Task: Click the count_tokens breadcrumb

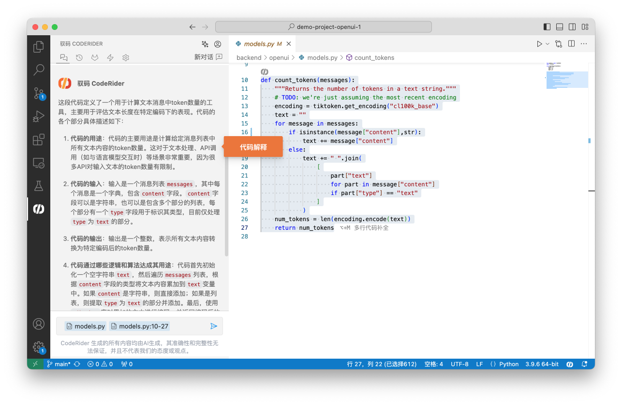Action: (x=370, y=57)
